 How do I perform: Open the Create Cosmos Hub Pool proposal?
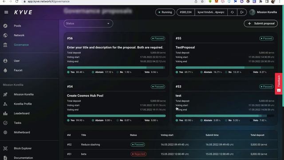85,96
